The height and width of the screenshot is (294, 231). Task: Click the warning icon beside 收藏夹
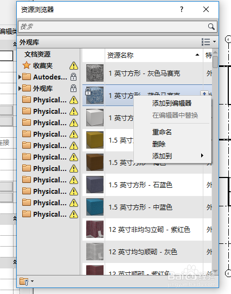pyautogui.click(x=74, y=66)
